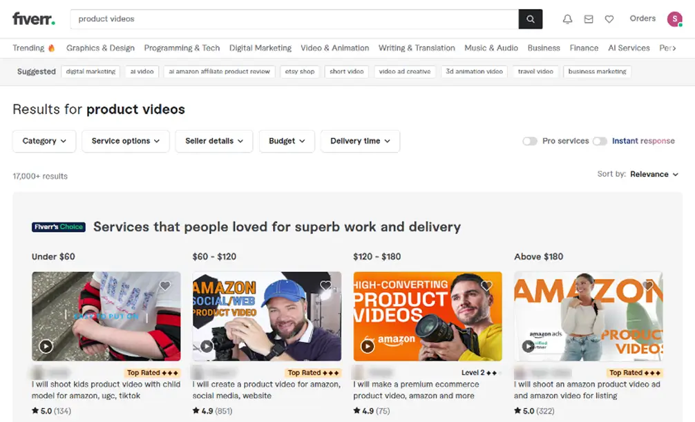Open Sort by Relevance dropdown
695x422 pixels.
654,175
